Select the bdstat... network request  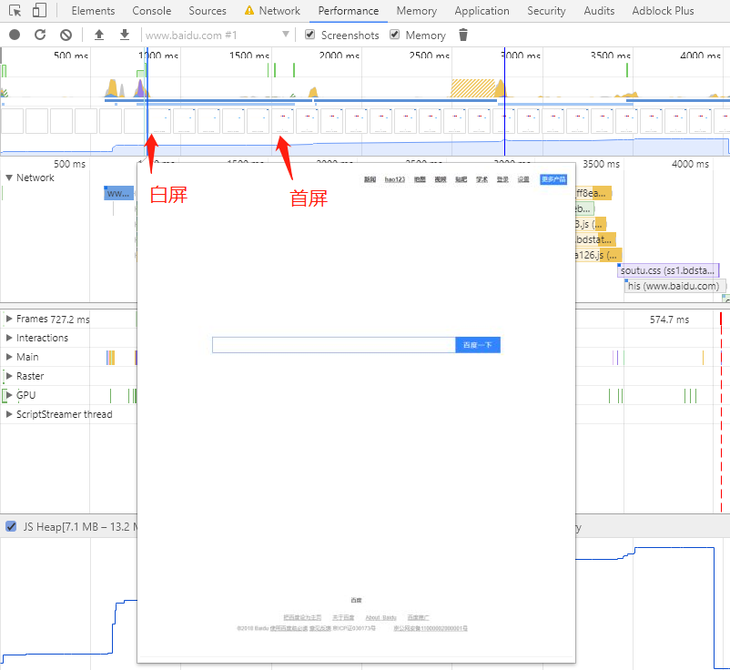coord(595,239)
